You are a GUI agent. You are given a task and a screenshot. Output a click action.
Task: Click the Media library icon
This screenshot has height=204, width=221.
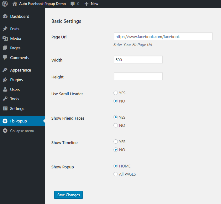[x=5, y=38]
